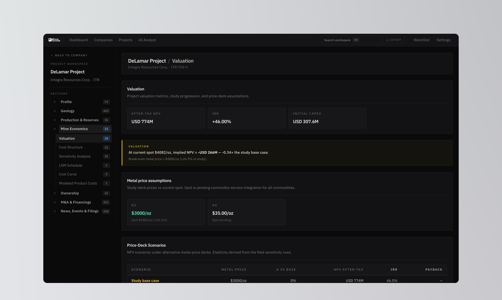Go to Companies in top navigation
The image size is (502, 300).
103,40
